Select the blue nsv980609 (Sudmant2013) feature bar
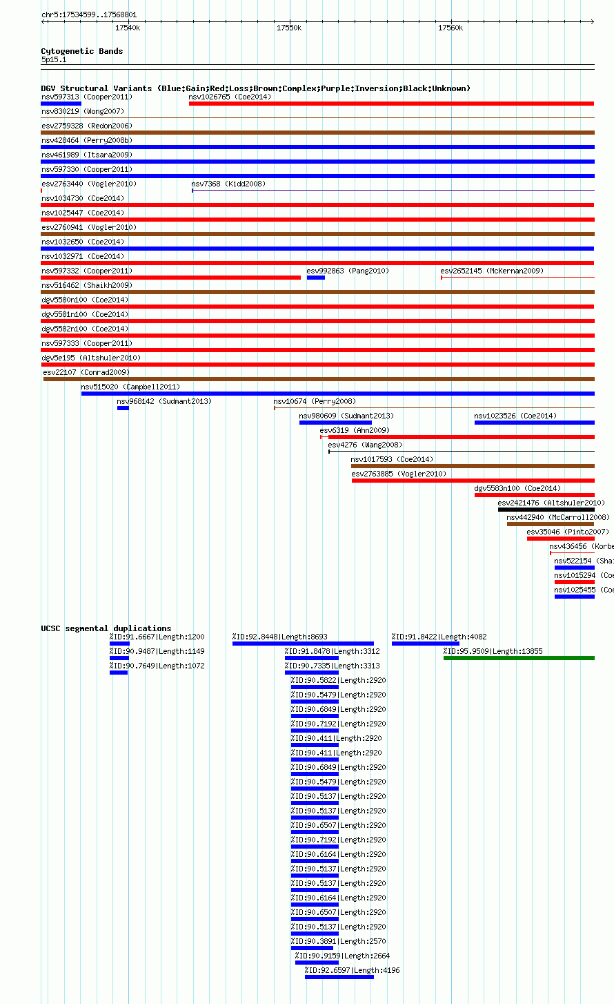 (x=335, y=423)
